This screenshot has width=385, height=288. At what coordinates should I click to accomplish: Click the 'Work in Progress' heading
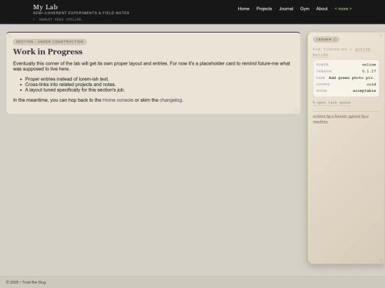pyautogui.click(x=48, y=52)
